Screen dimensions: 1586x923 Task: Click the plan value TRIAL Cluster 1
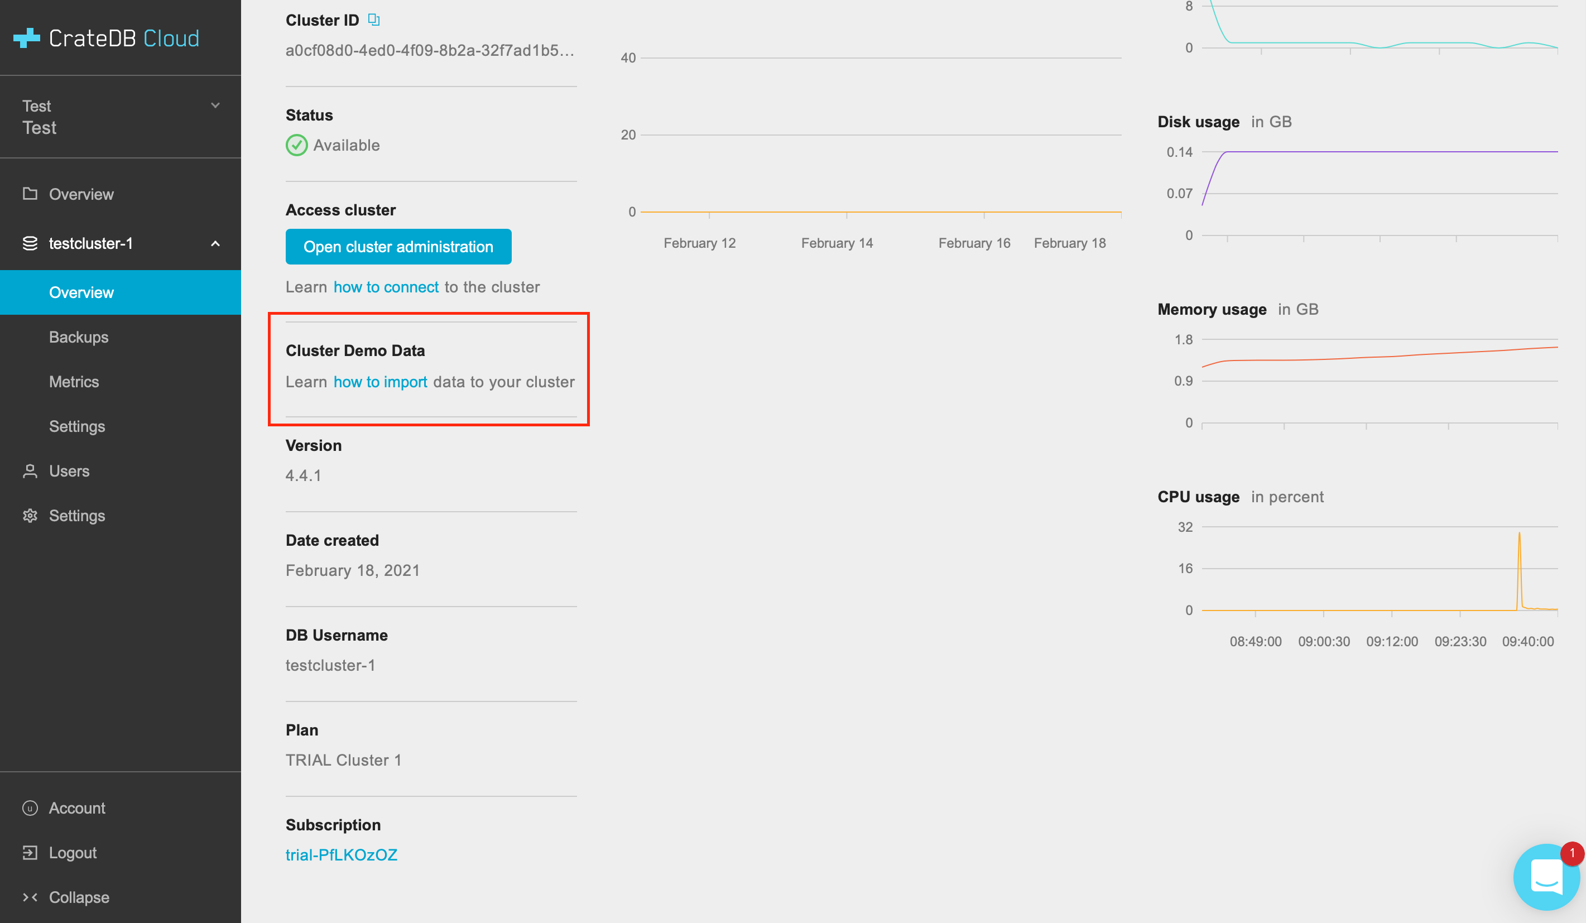point(343,760)
